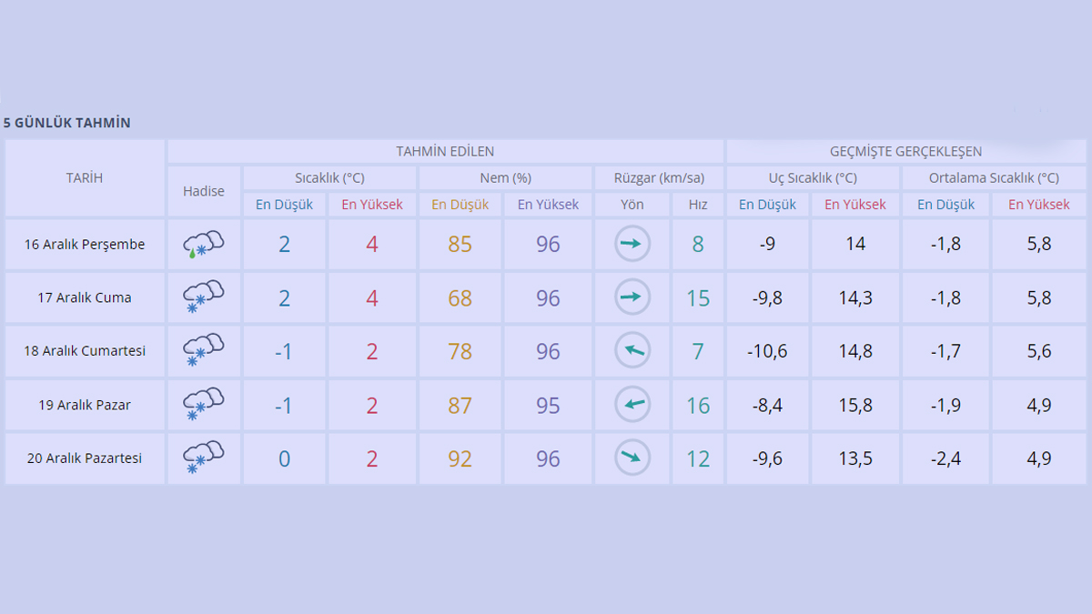Click the wind direction arrow for 19 Aralık Pazar
Viewport: 1092px width, 614px height.
coord(632,405)
